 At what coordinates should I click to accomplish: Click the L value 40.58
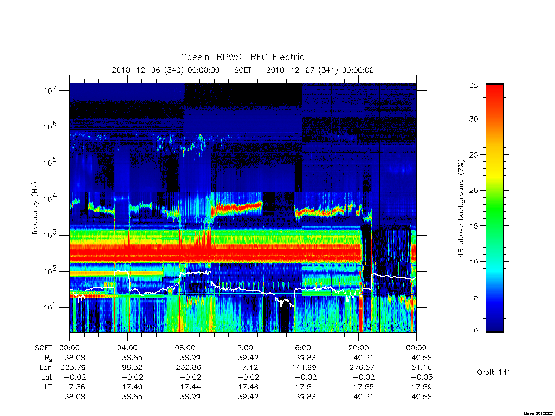[x=422, y=397]
